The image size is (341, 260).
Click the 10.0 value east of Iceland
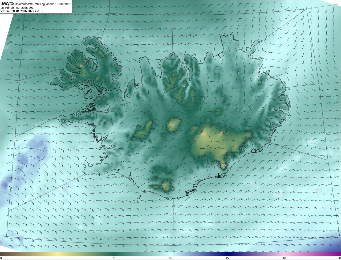pyautogui.click(x=312, y=143)
